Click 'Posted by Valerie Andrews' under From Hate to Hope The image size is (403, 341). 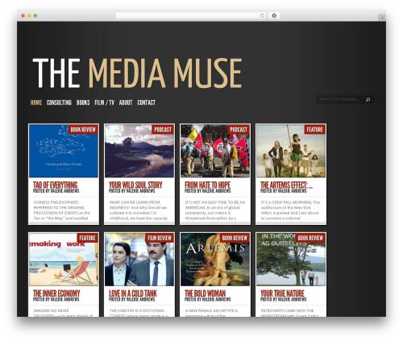point(208,191)
